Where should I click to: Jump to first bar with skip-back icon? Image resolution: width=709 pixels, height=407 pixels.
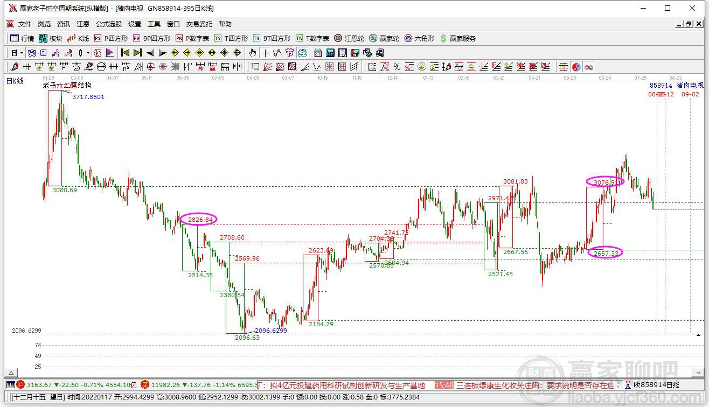click(x=125, y=53)
